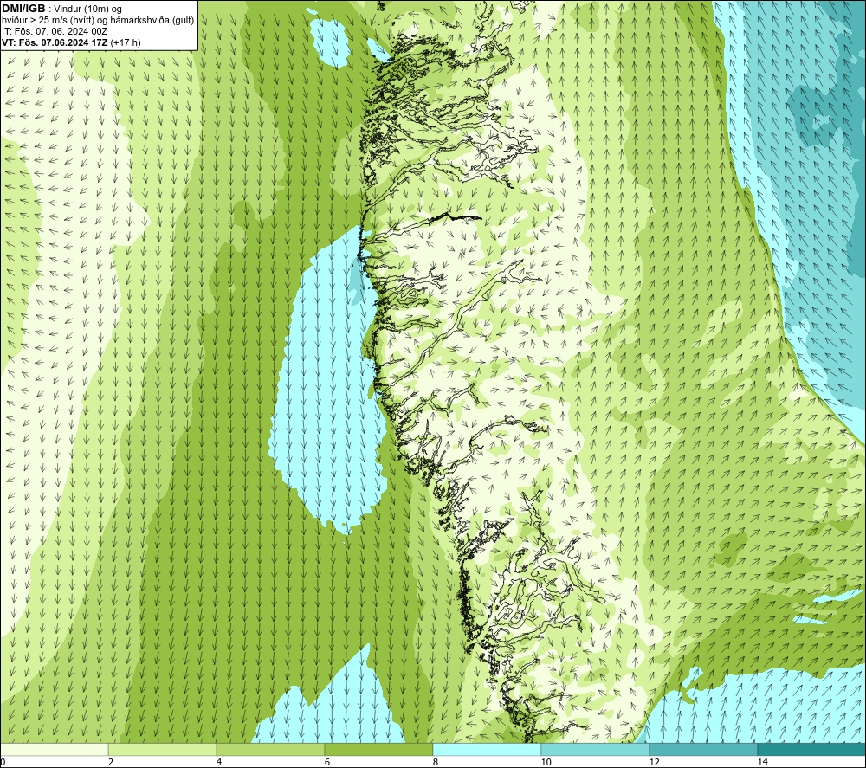Click the 'VT: Fös. 07.06.2024 17Z' valid time
This screenshot has width=866, height=768.
[55, 42]
